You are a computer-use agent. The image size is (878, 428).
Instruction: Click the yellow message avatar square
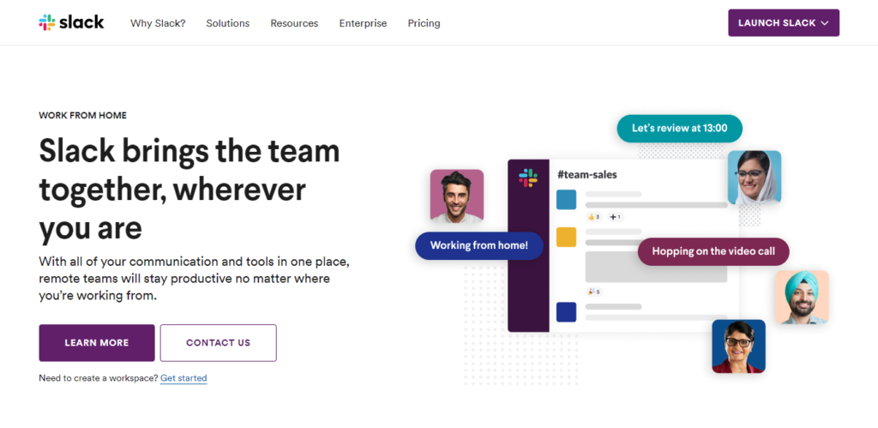[x=566, y=237]
